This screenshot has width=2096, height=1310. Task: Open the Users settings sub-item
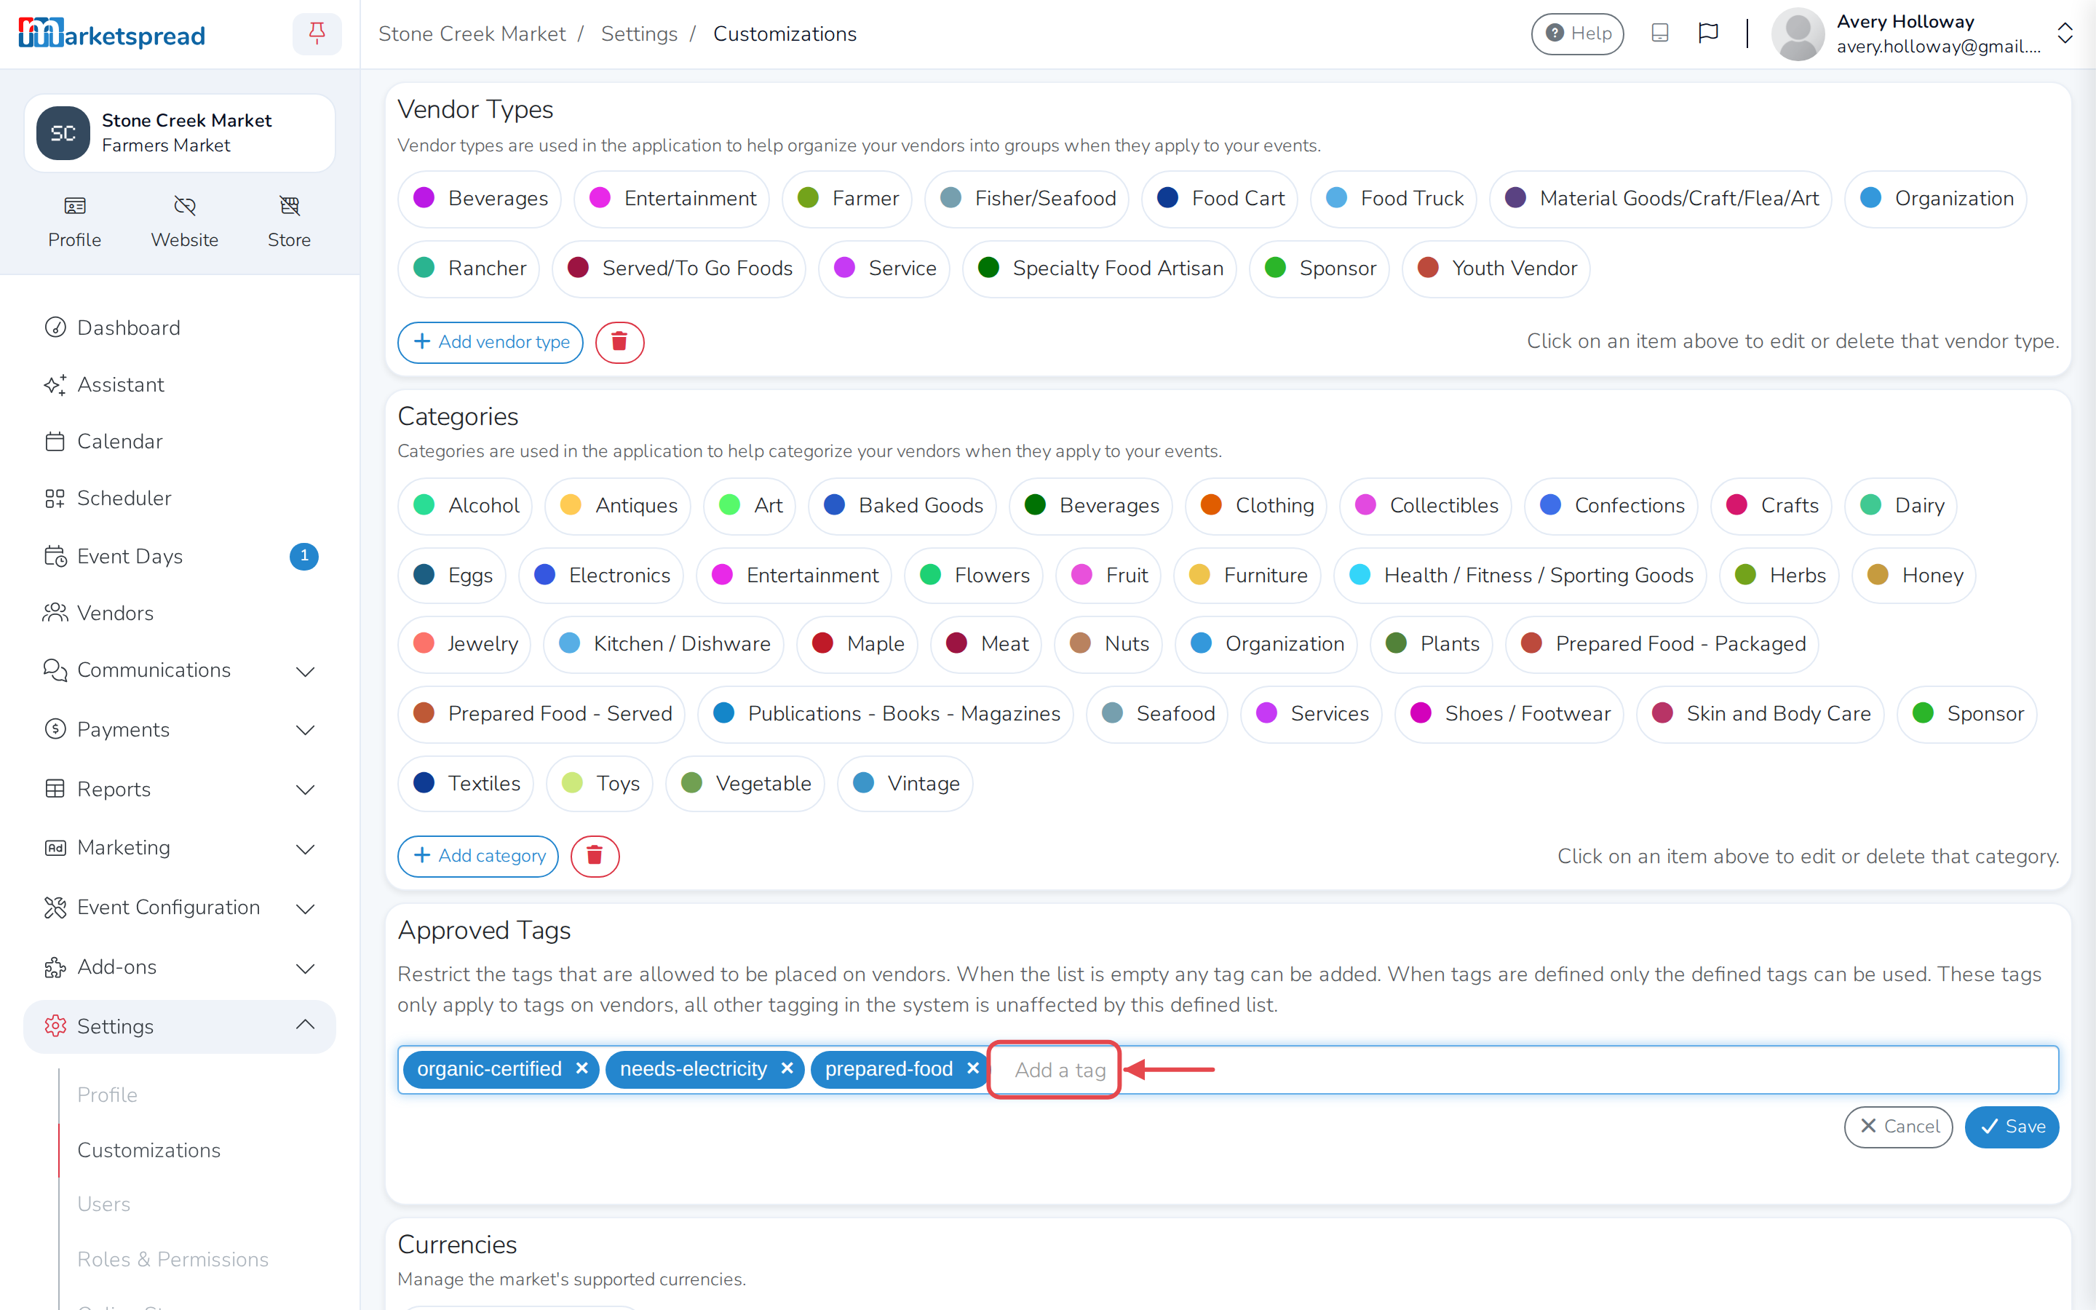pyautogui.click(x=104, y=1204)
